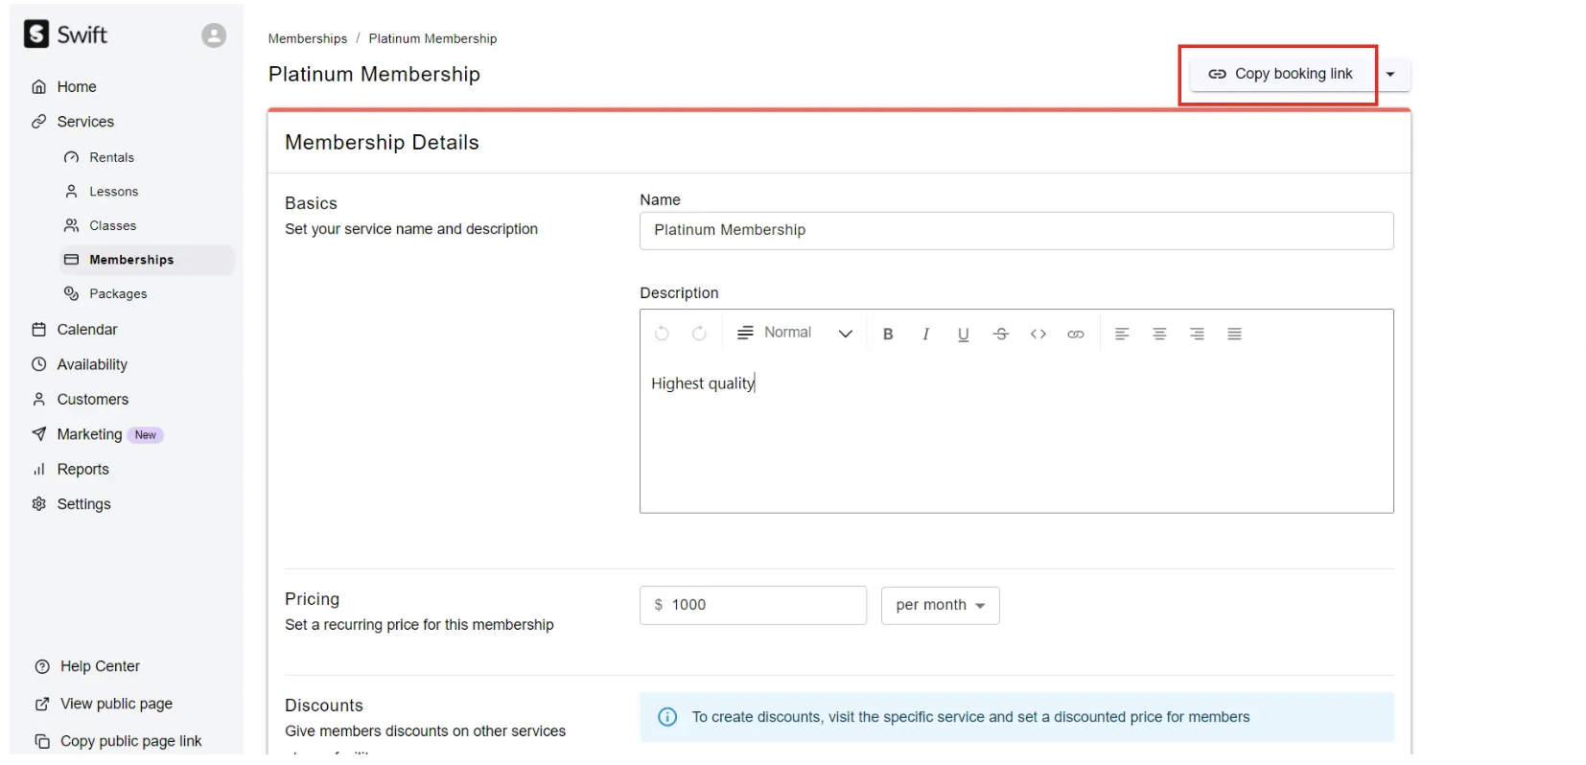Apply italic formatting to description text
The width and height of the screenshot is (1586, 765).
point(925,335)
